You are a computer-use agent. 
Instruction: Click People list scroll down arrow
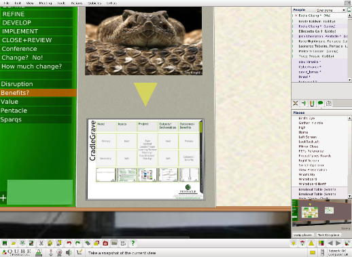pyautogui.click(x=349, y=80)
